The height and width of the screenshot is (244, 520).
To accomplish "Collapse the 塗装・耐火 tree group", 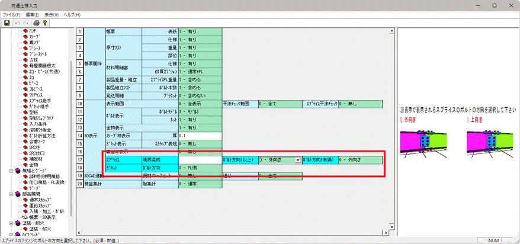I will click(10, 224).
